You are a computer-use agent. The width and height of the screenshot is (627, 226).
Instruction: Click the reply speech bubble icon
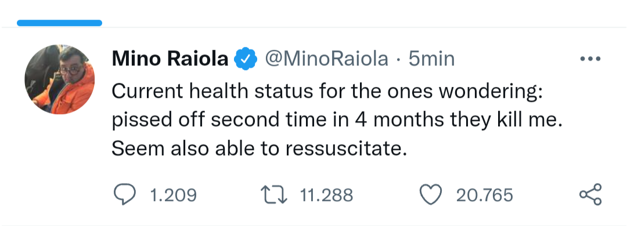(125, 195)
